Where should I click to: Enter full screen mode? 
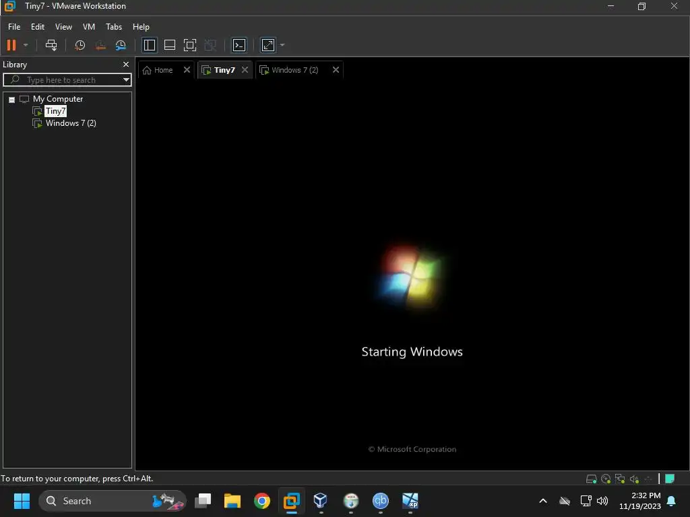click(x=189, y=45)
